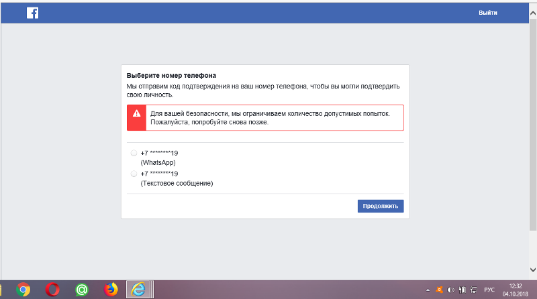Open the green Mail.ru @ taskbar app

(x=81, y=290)
